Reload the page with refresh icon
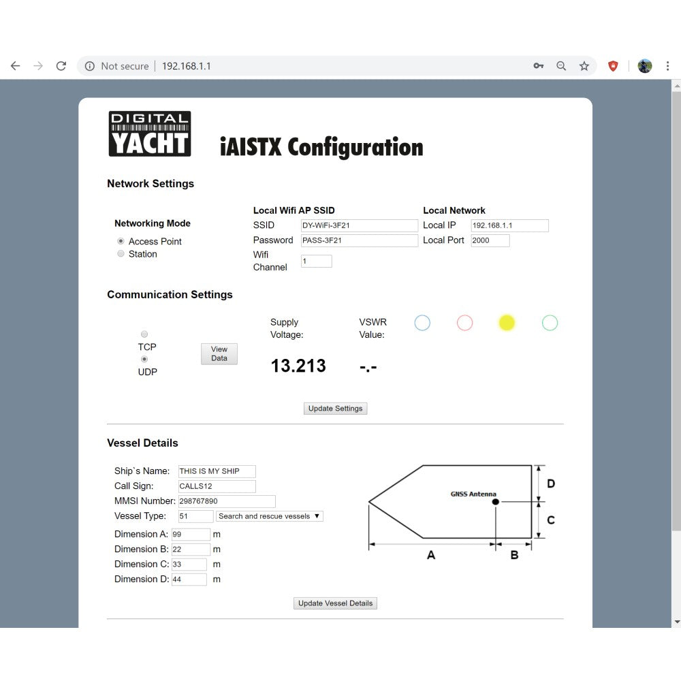This screenshot has height=681, width=681. [61, 66]
